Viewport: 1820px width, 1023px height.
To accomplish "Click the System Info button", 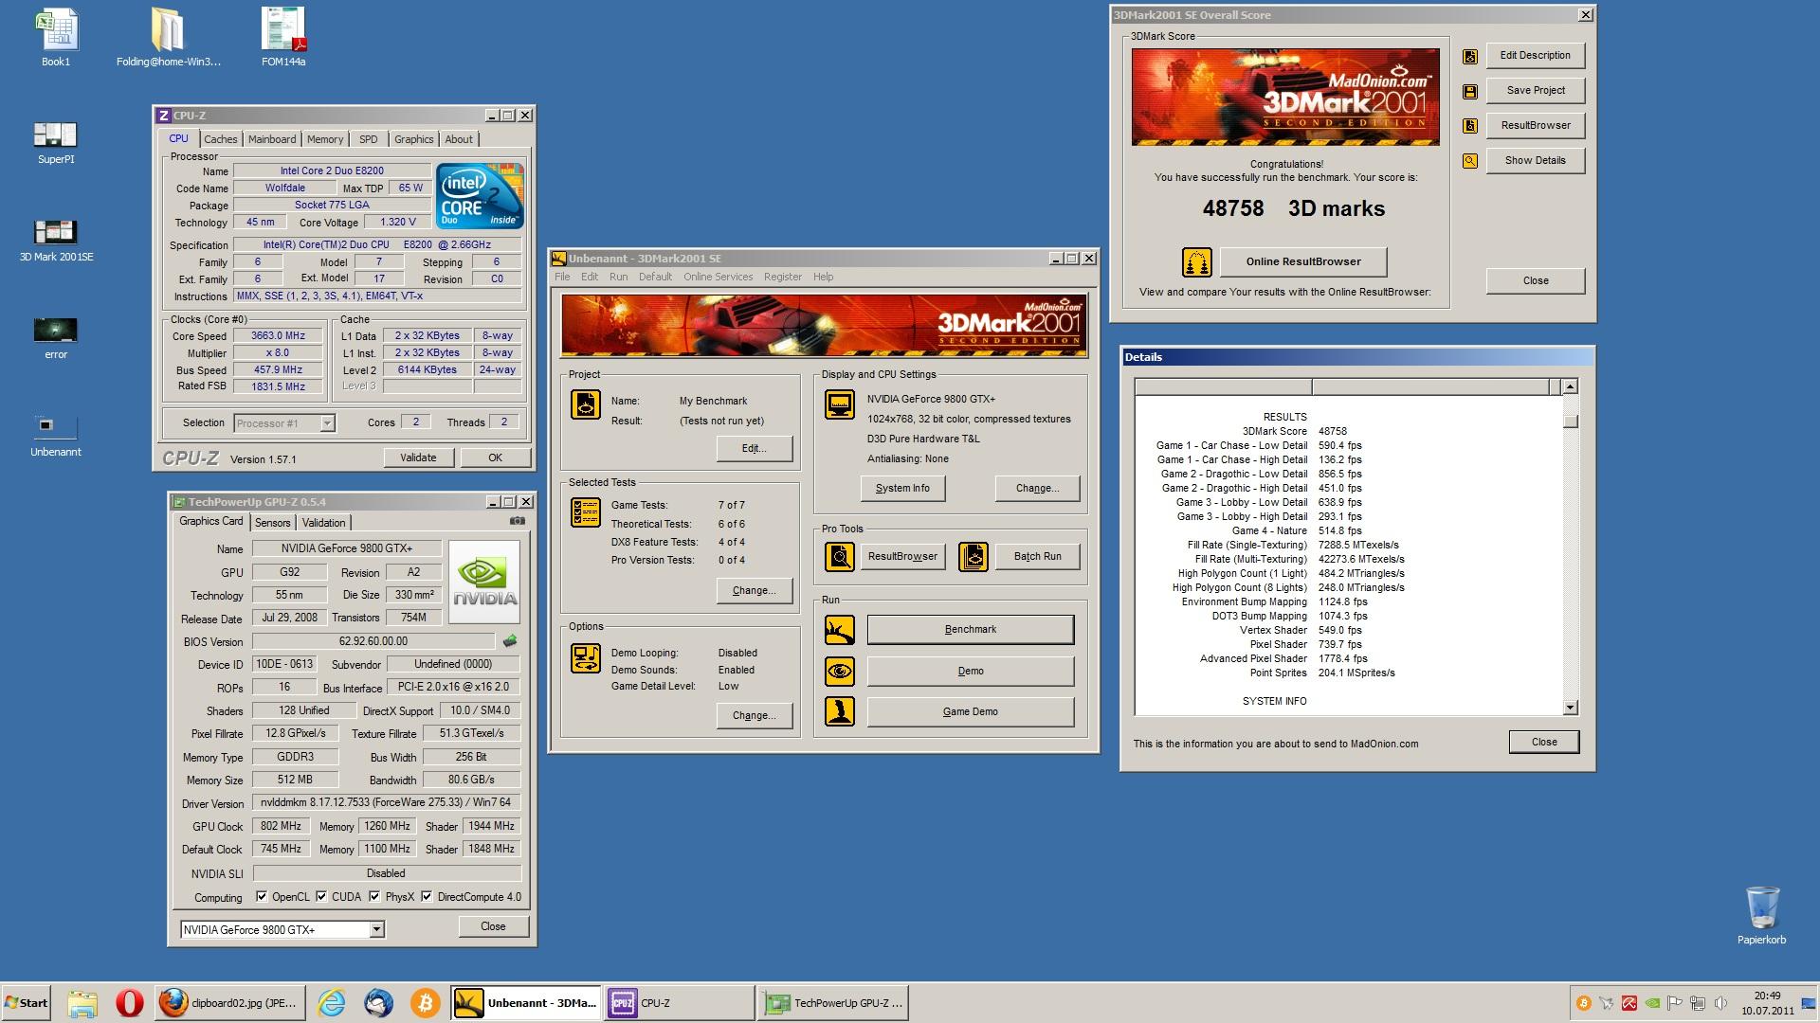I will tap(902, 489).
